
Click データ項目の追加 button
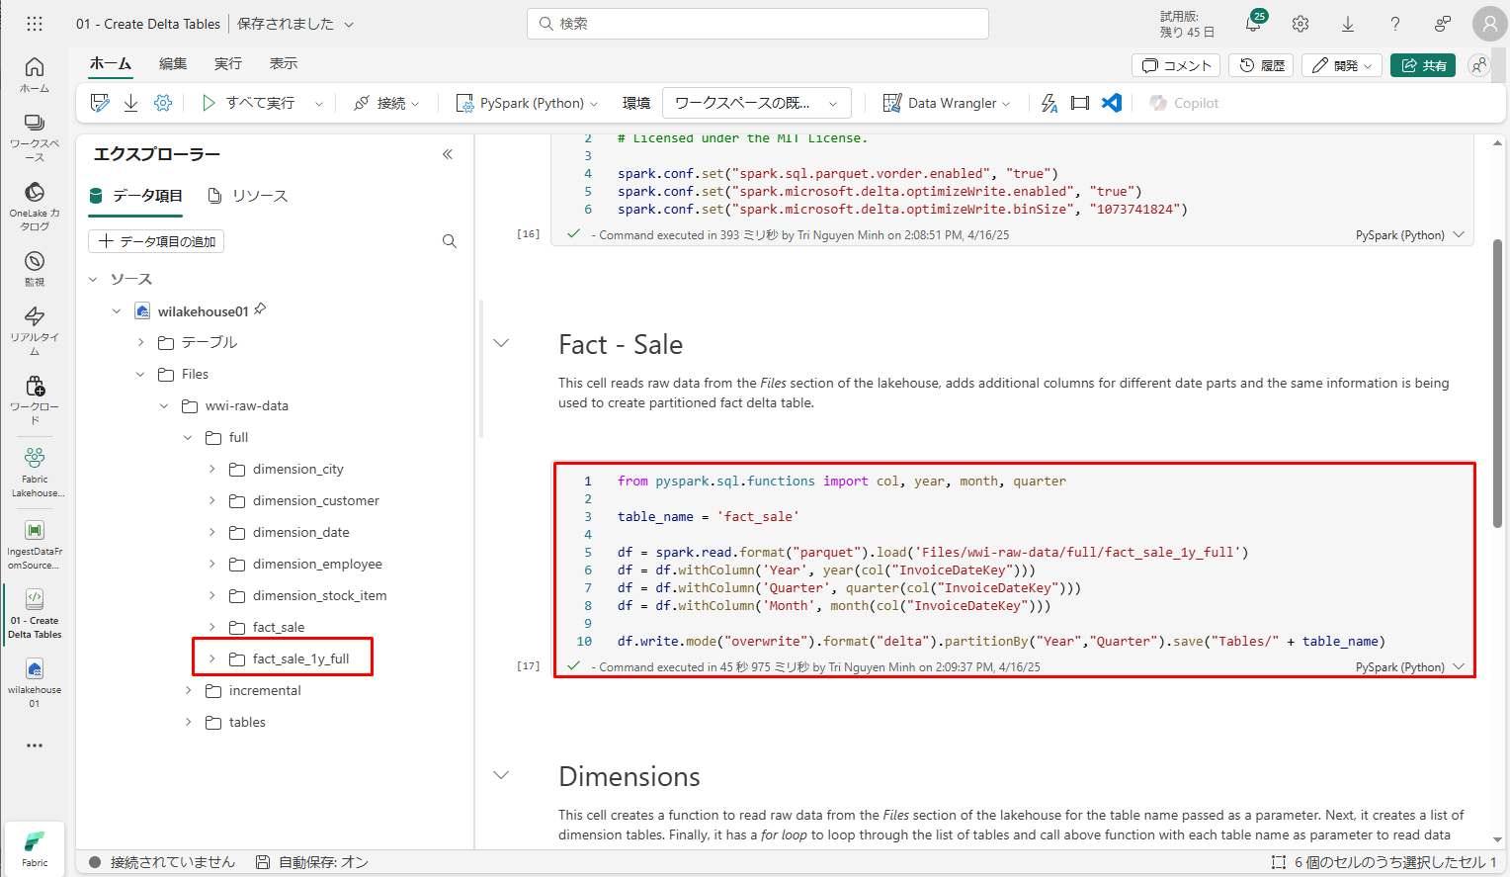(156, 241)
